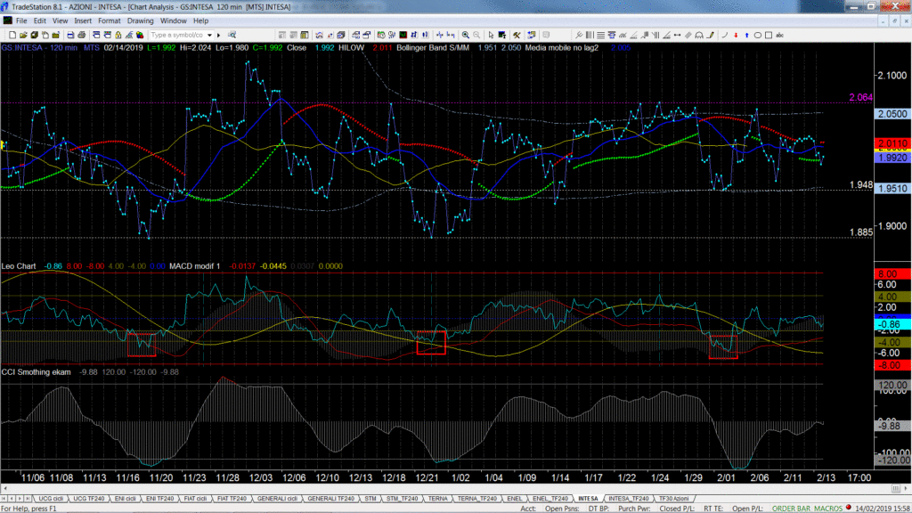Switch to the ENEL_TF240 tab

tap(550, 499)
